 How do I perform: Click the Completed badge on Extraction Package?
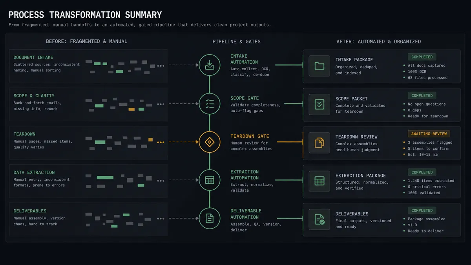pos(422,172)
